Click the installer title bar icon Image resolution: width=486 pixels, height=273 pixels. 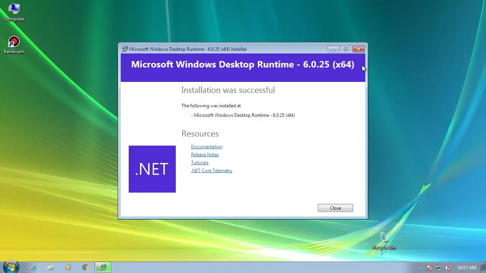click(125, 49)
